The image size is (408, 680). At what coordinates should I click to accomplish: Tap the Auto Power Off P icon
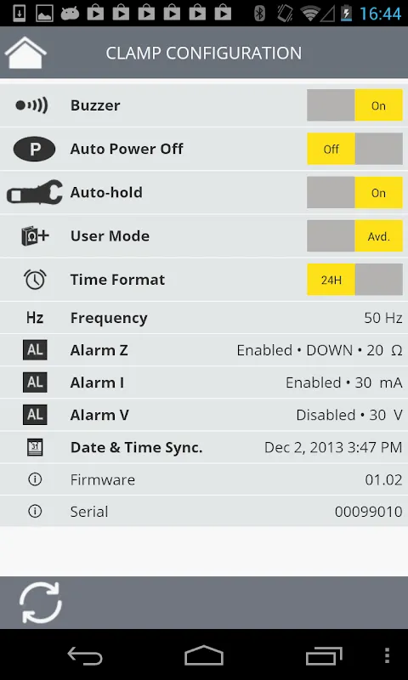coord(34,150)
